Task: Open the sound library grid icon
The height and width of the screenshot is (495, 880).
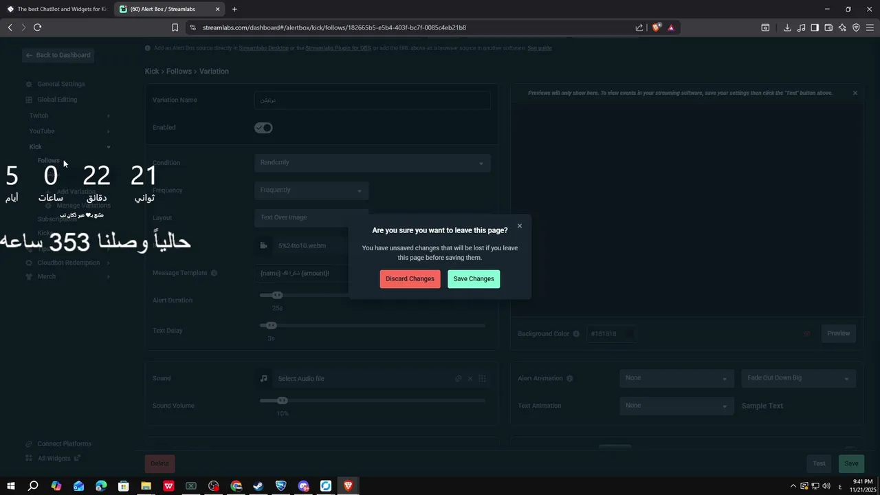Action: point(482,379)
